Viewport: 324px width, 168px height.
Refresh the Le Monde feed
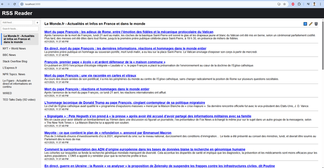305,24
